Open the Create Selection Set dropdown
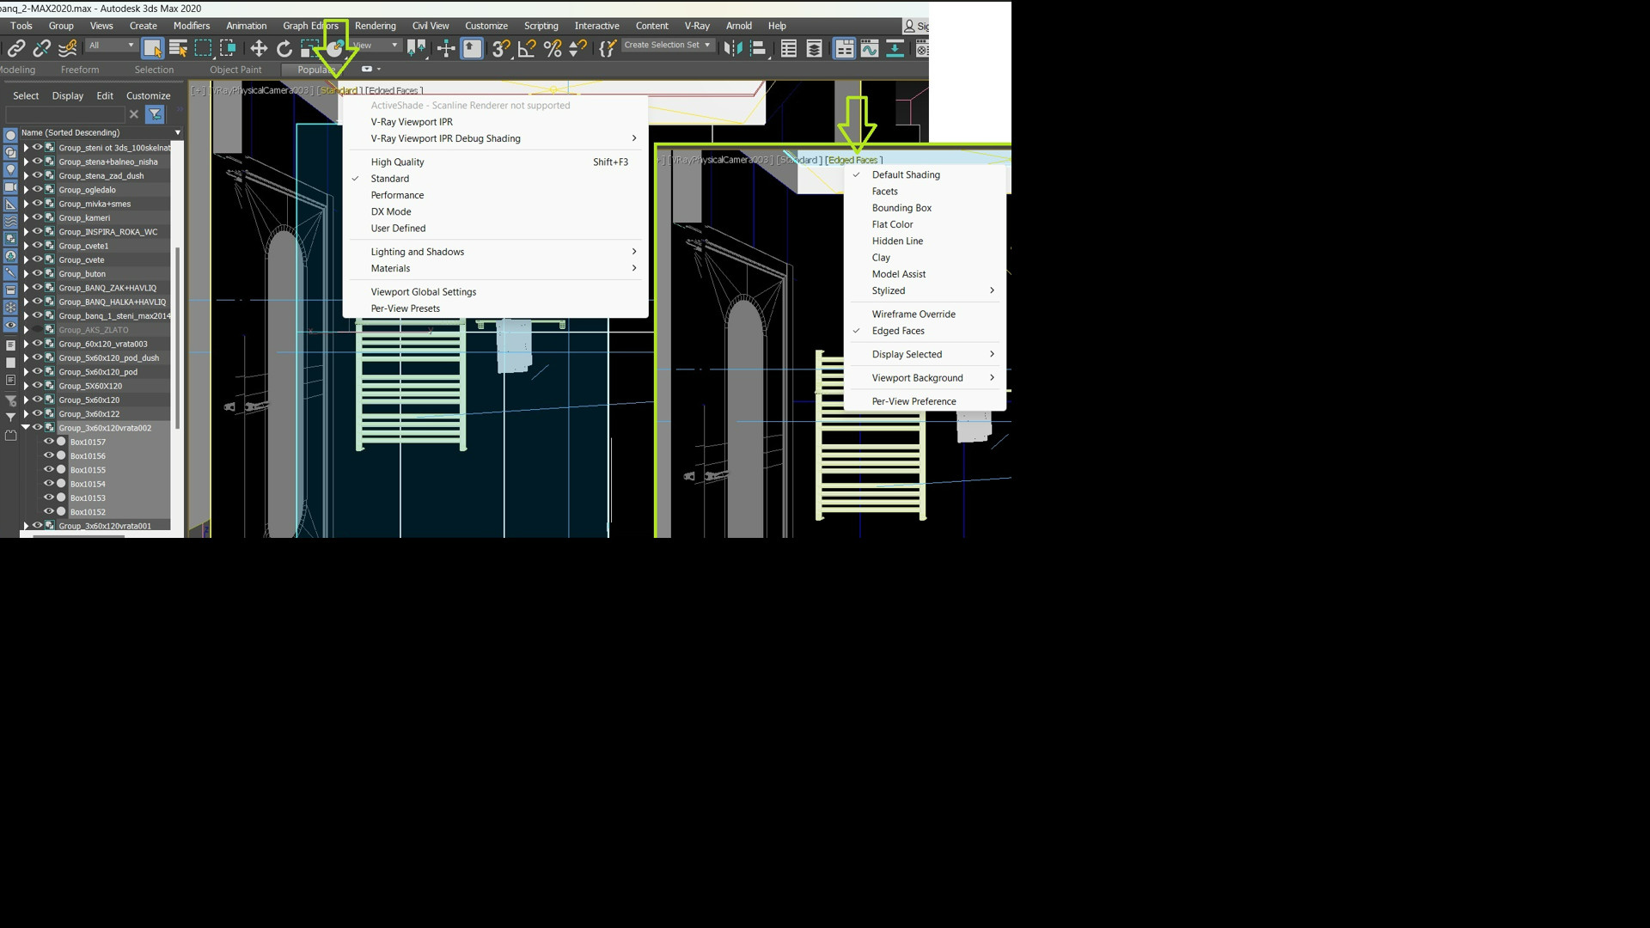1650x928 pixels. click(707, 45)
